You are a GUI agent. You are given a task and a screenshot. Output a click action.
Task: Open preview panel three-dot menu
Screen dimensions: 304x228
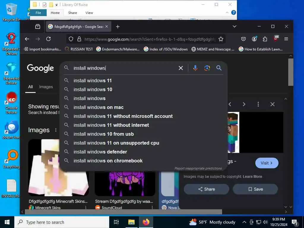click(x=258, y=104)
